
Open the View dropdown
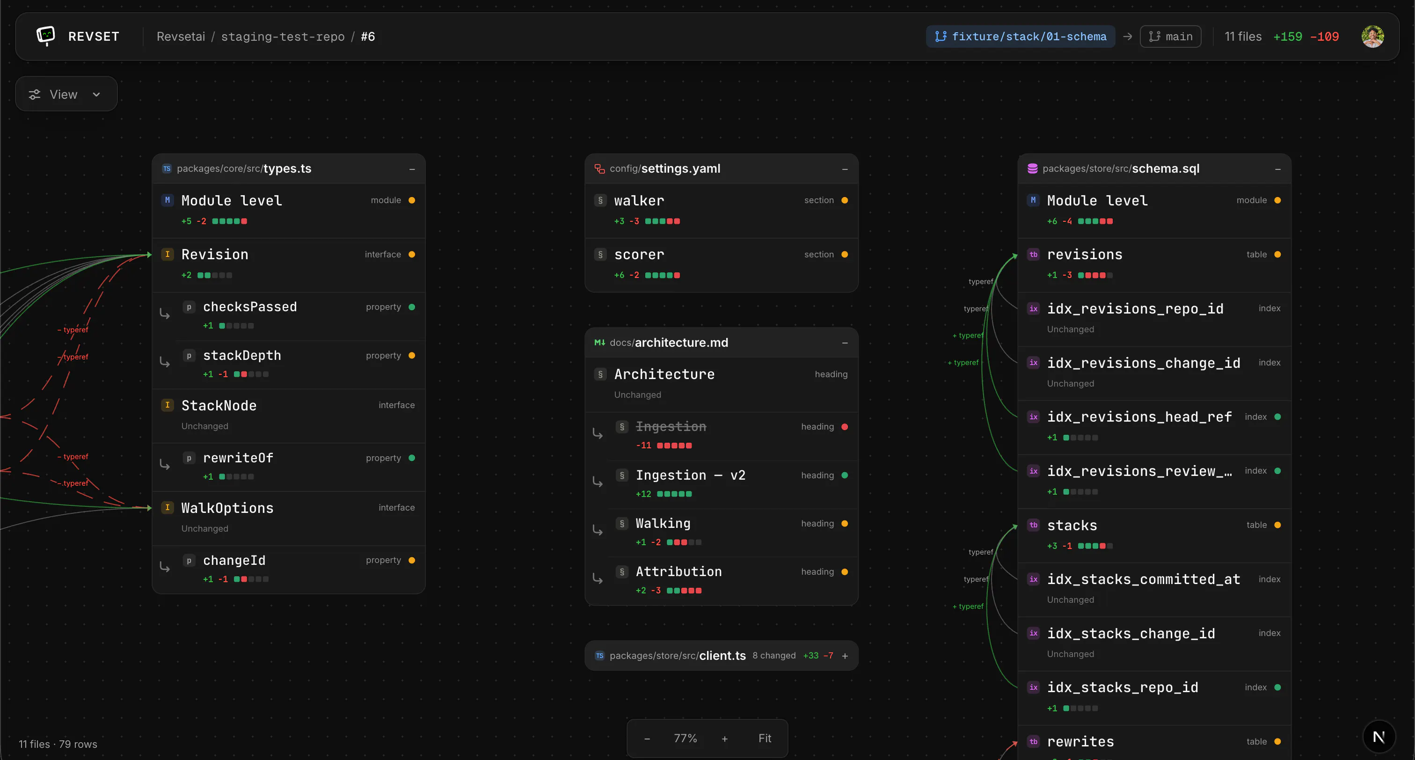click(x=66, y=95)
